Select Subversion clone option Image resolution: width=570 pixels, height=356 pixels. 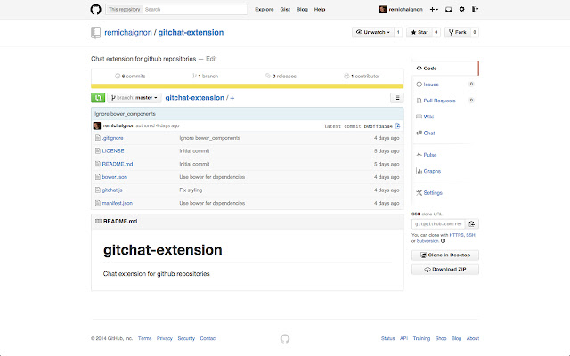427,241
